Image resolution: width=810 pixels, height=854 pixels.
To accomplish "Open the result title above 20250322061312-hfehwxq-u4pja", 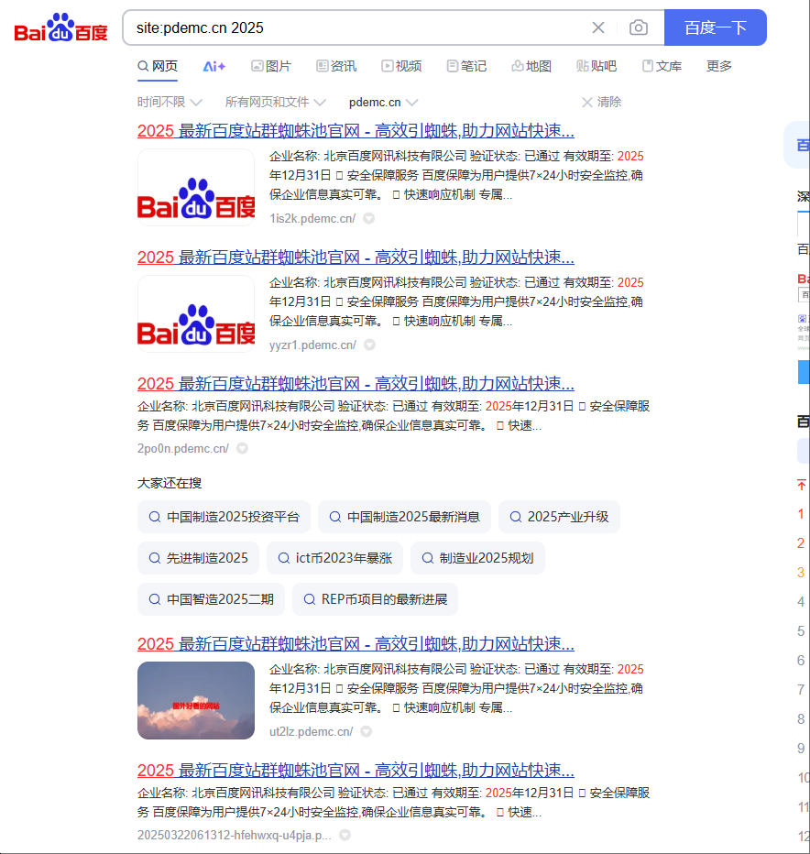I will tap(356, 770).
